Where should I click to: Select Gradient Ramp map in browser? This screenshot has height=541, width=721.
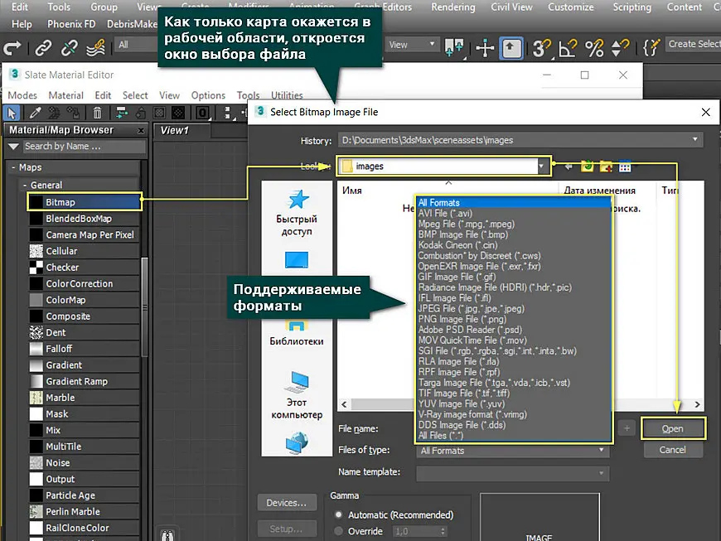pyautogui.click(x=85, y=381)
